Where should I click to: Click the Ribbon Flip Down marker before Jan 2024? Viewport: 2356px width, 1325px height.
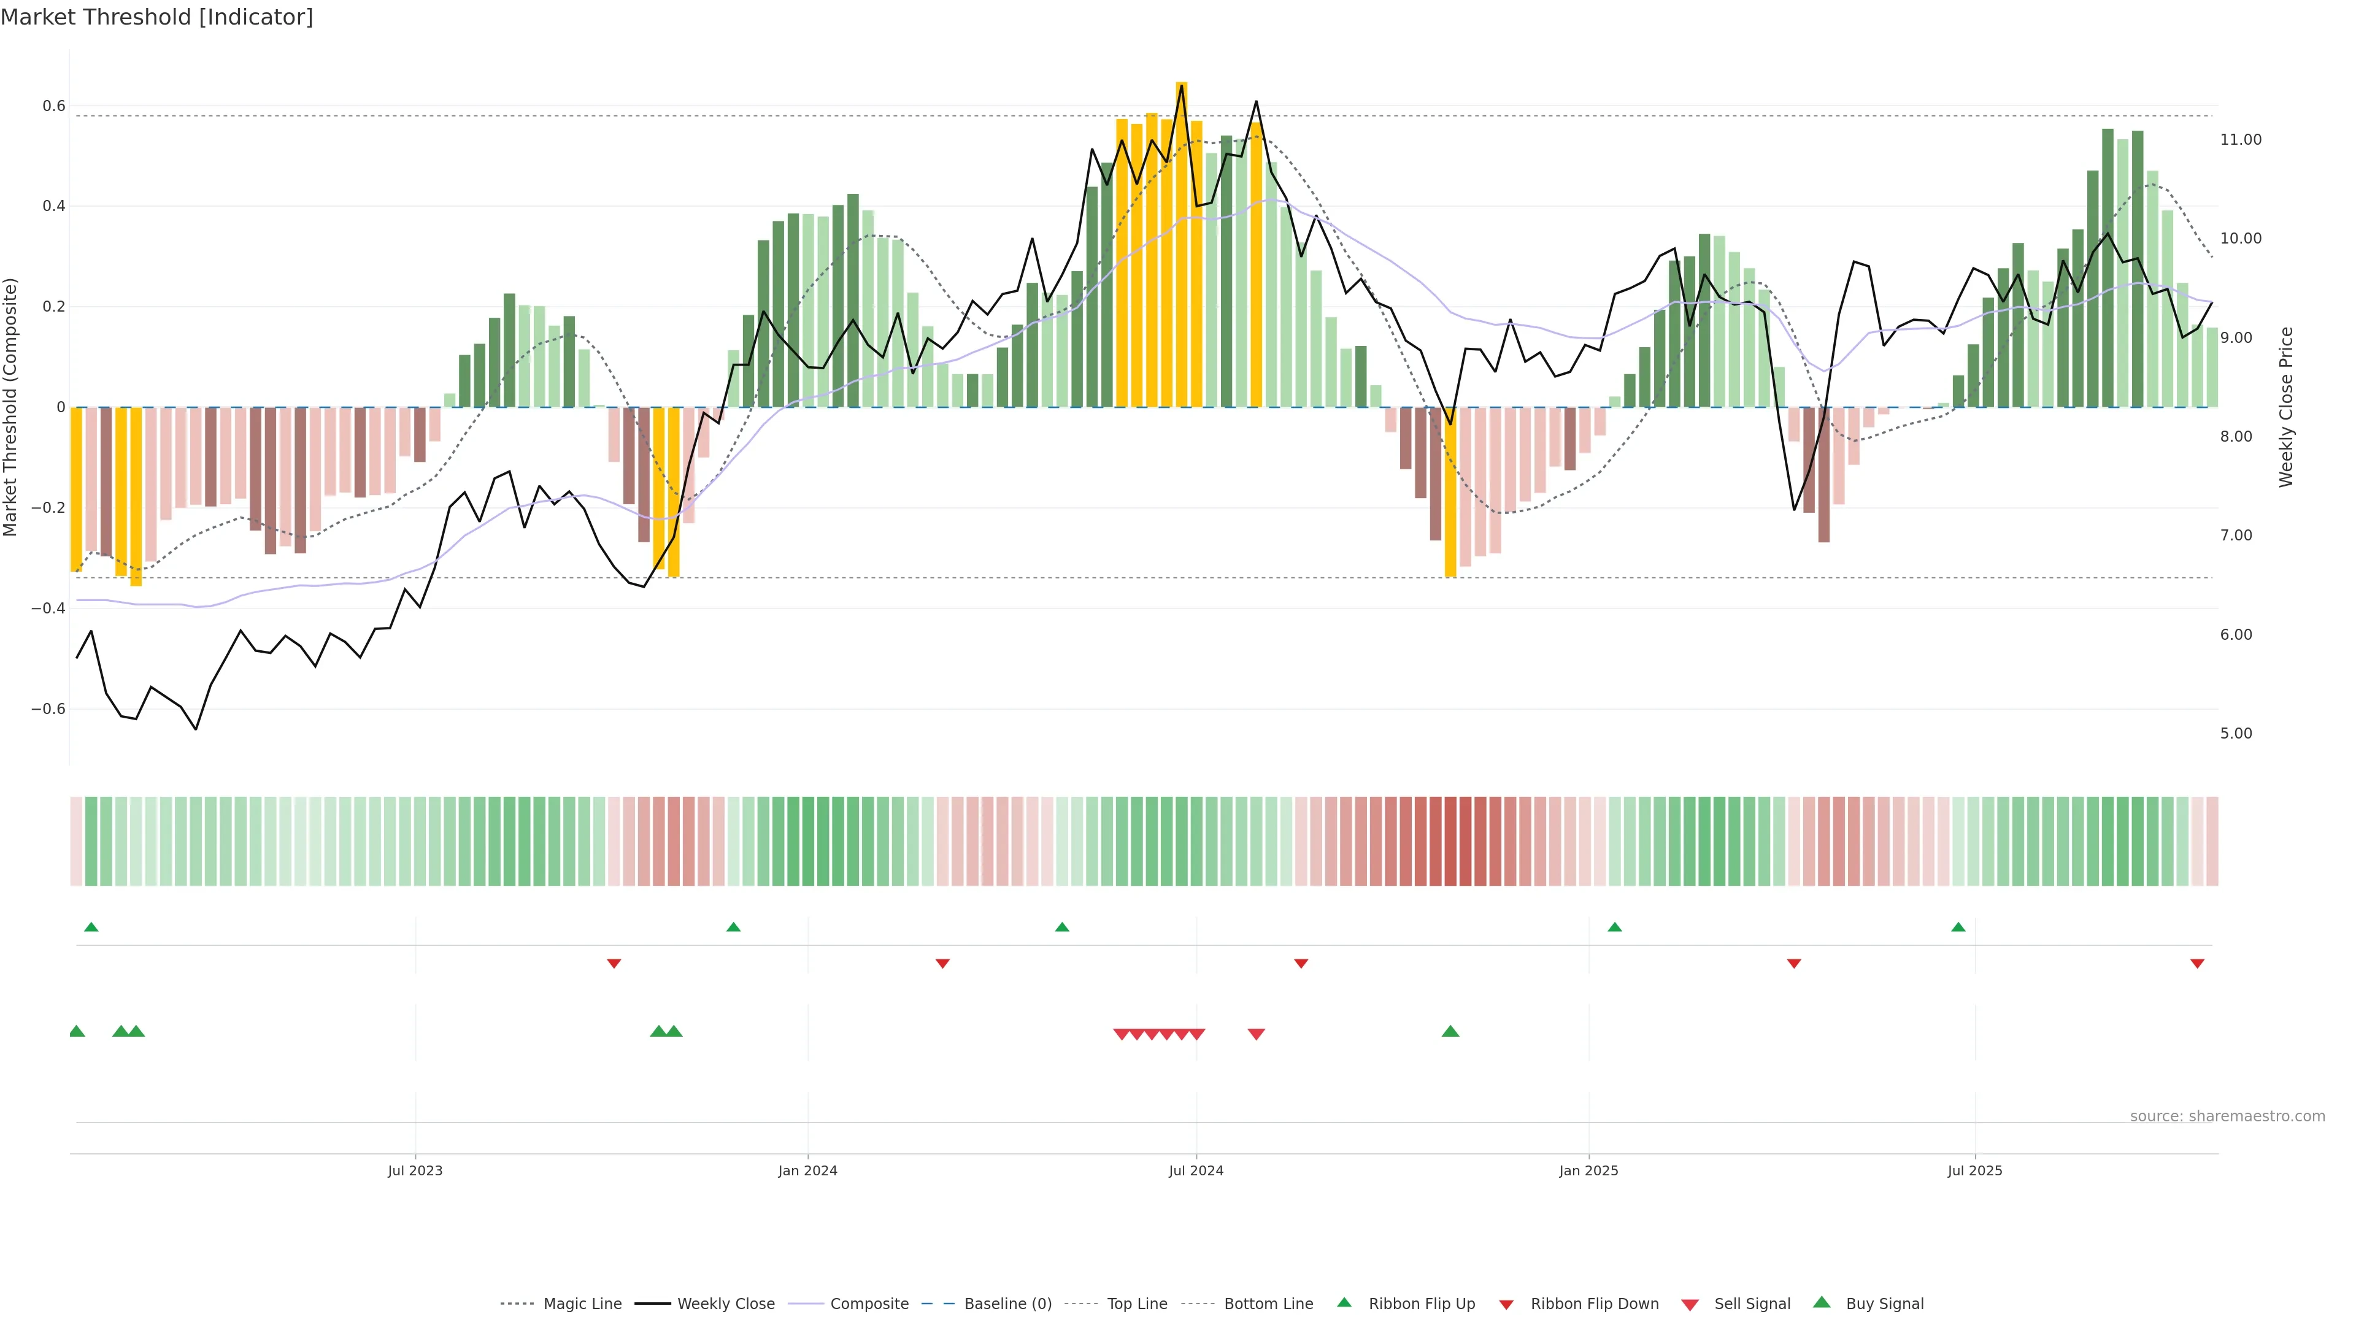tap(614, 964)
